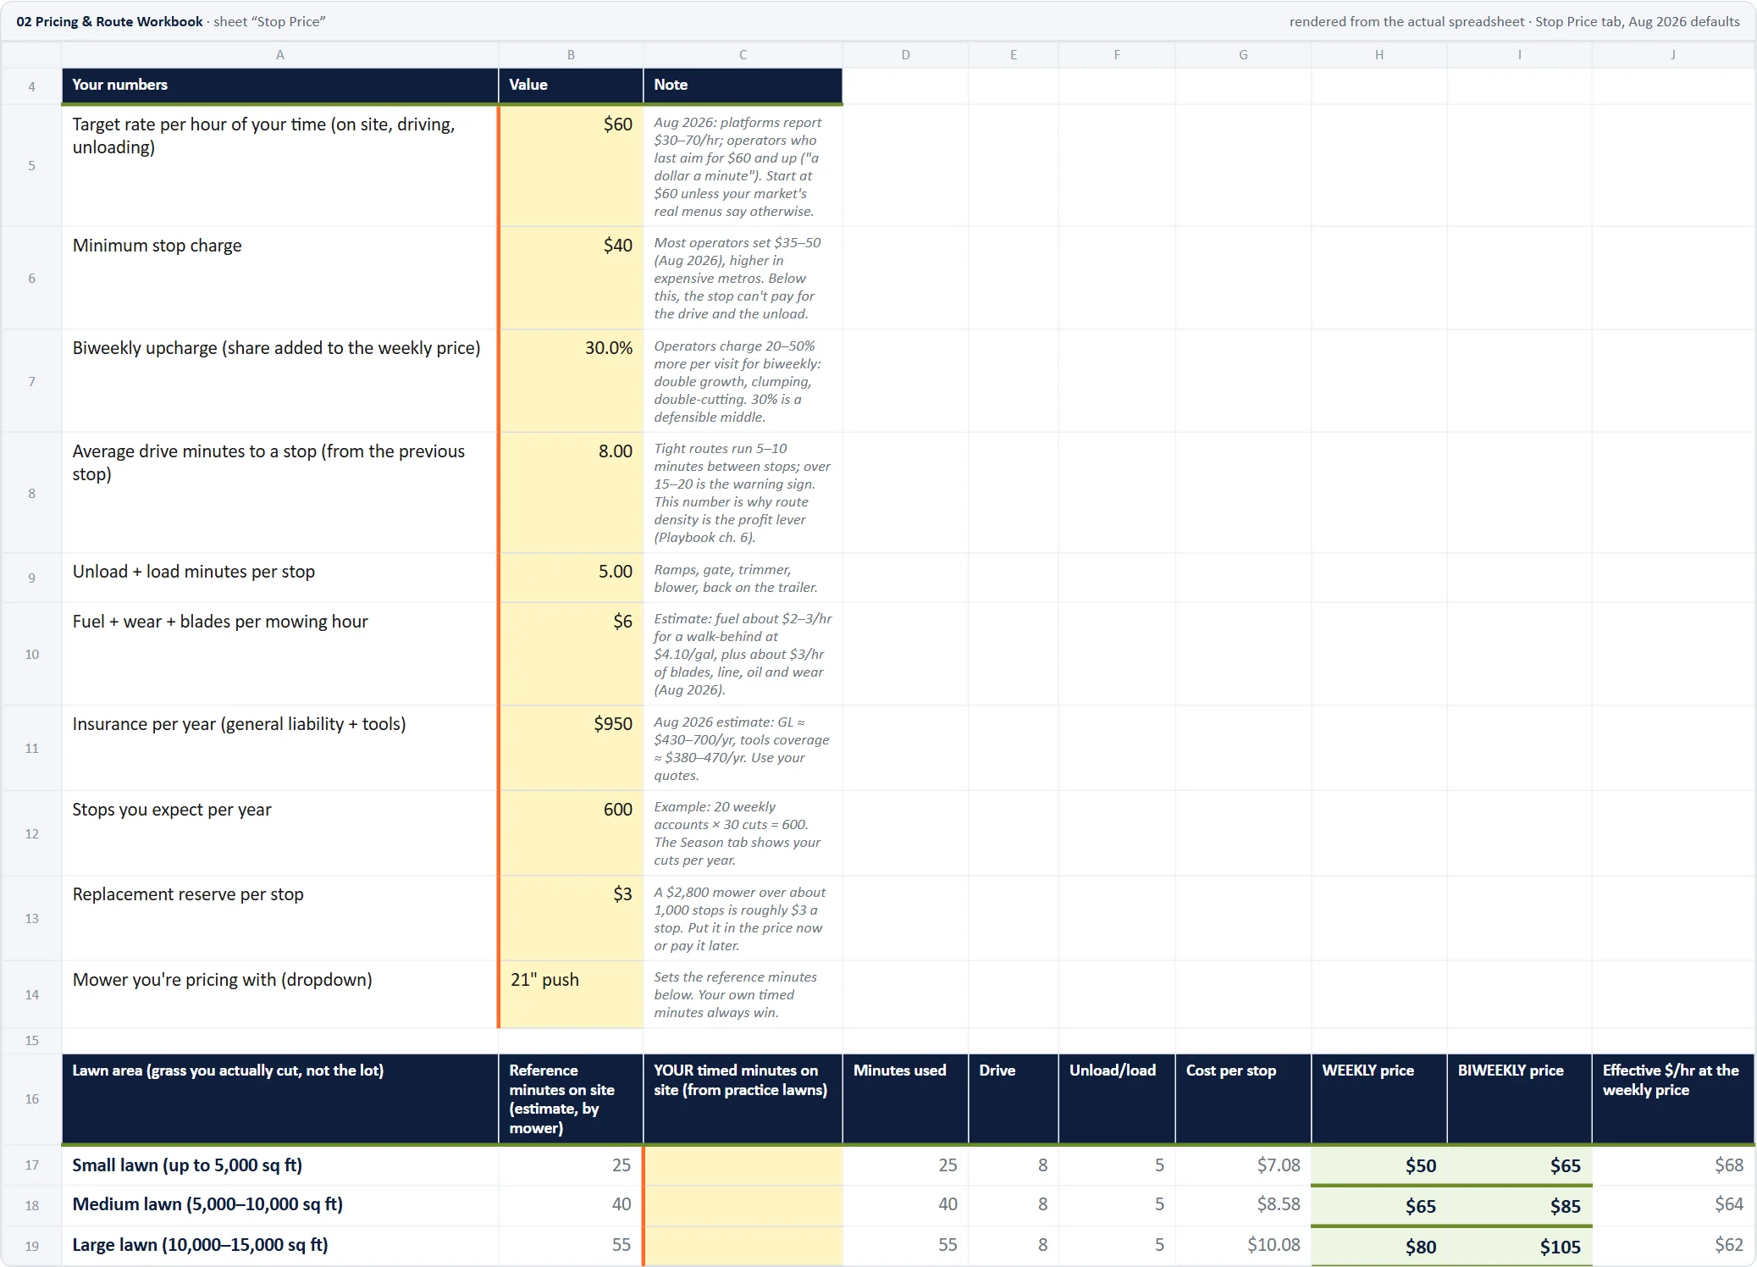Click 'Mower you're pricing with (dropdown)' label
Screen dimensions: 1757x1267
click(223, 980)
